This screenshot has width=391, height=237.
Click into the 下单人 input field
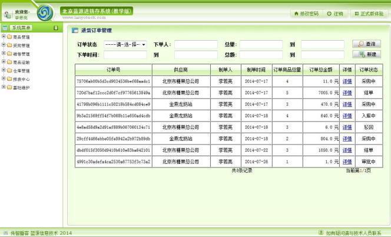pos(196,44)
